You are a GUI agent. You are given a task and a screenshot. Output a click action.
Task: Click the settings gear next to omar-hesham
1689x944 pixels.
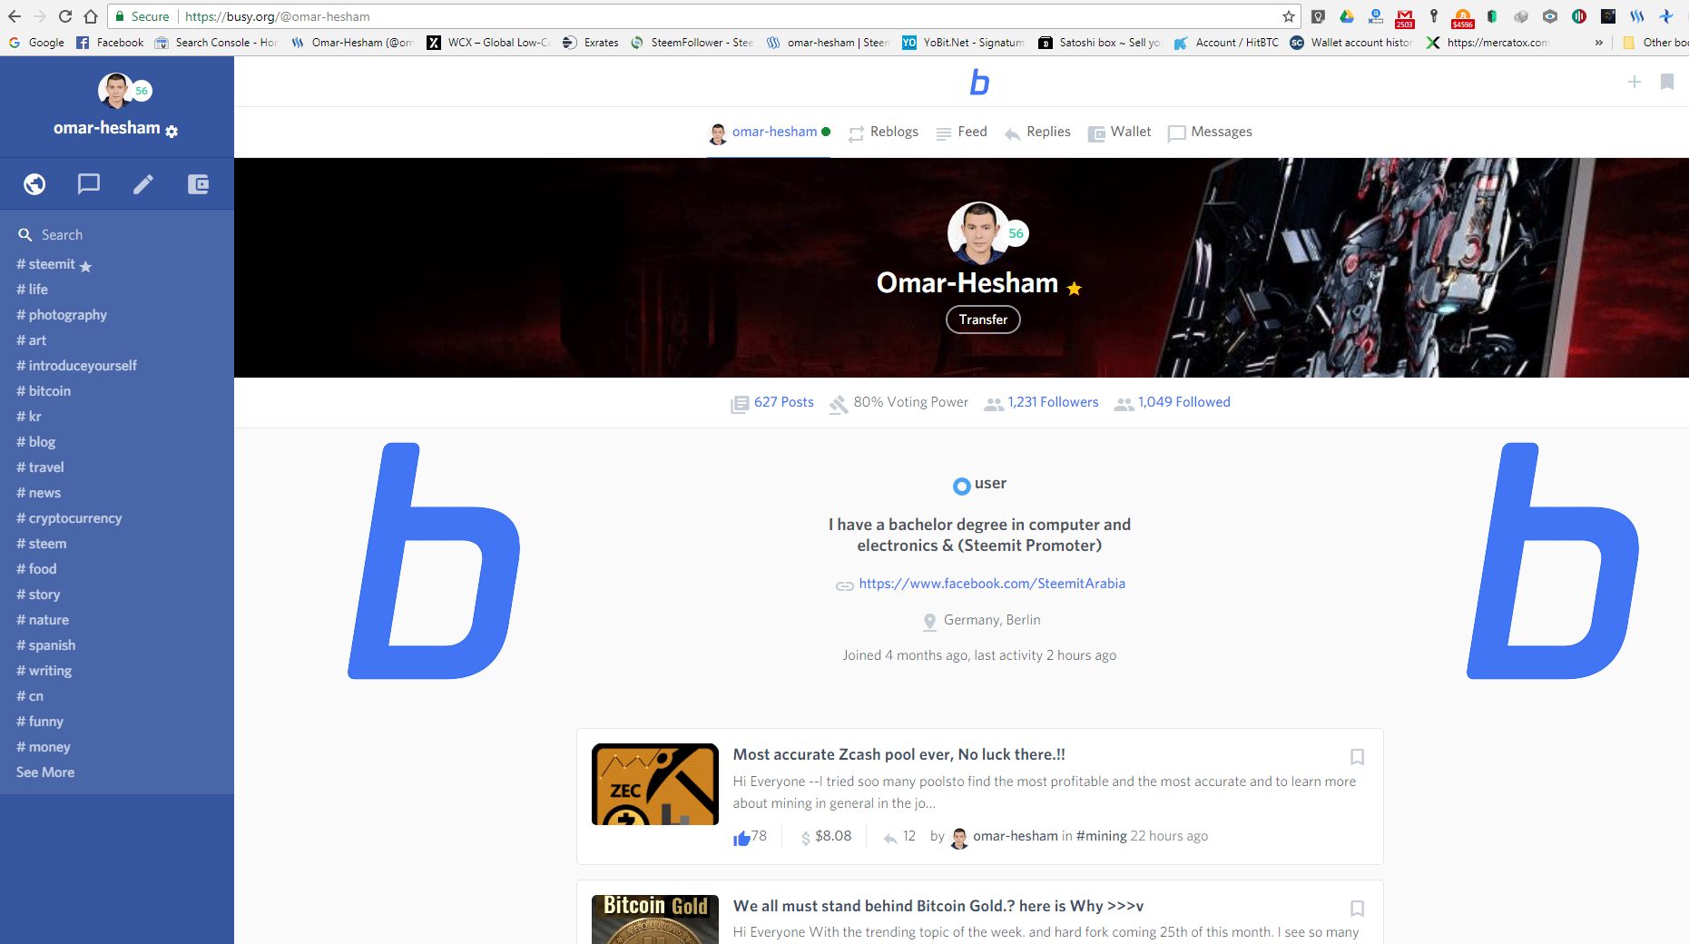pyautogui.click(x=172, y=131)
